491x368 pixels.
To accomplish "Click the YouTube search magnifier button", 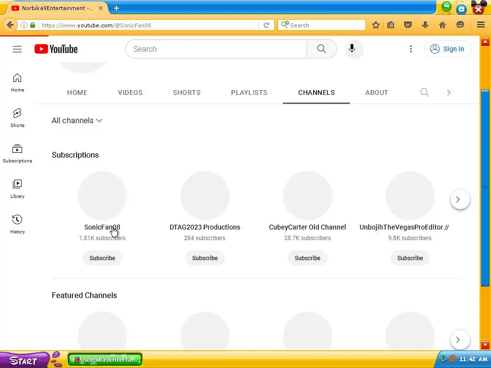I will tap(322, 49).
